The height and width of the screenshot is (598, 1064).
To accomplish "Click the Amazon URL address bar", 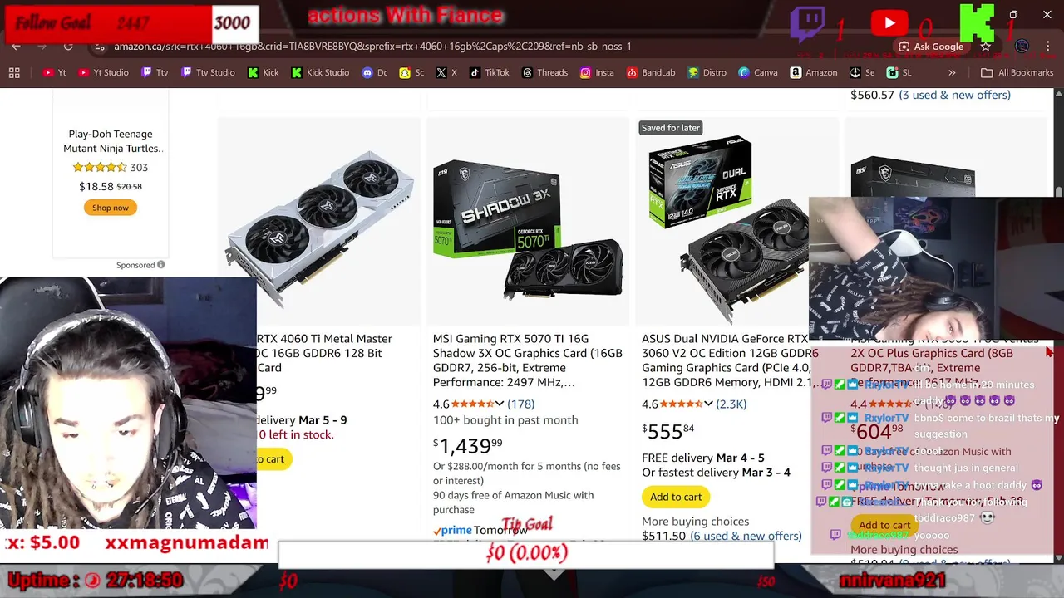I will (x=499, y=47).
